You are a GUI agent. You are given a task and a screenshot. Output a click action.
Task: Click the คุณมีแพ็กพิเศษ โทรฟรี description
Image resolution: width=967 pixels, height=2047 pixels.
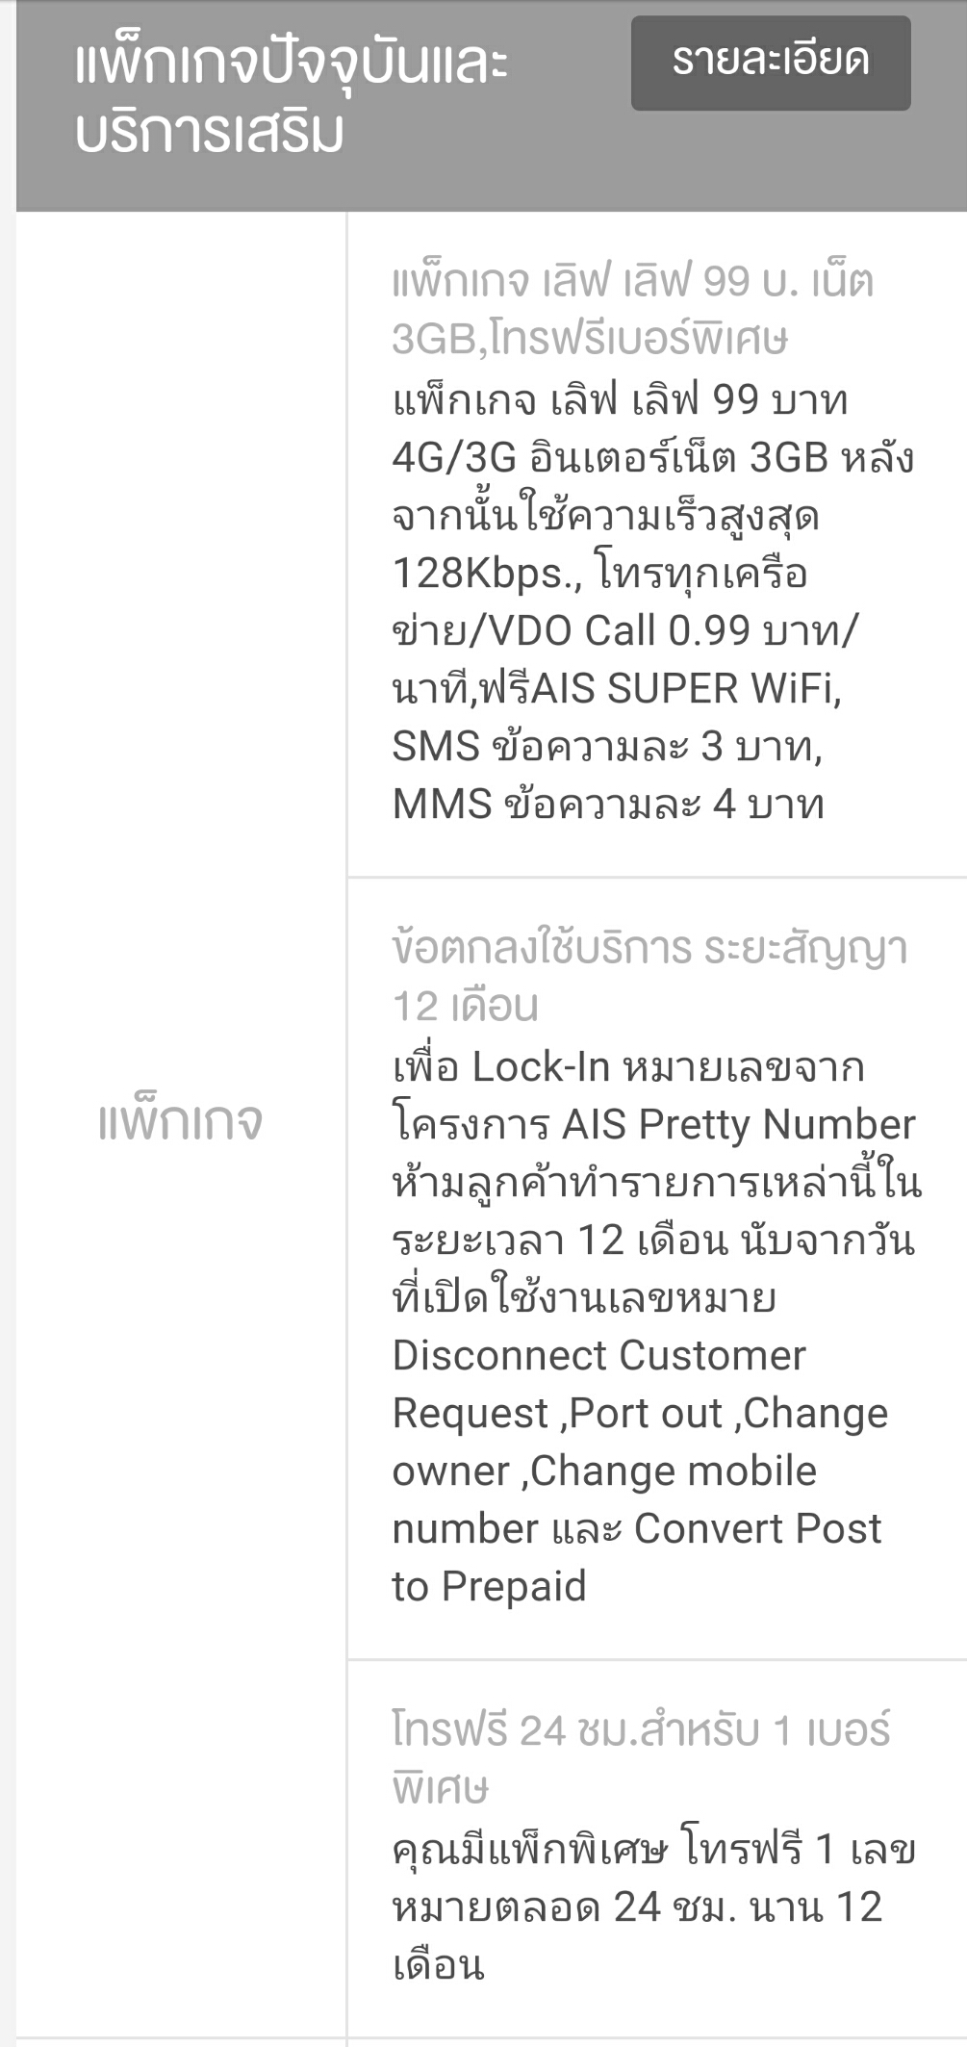[x=652, y=1850]
